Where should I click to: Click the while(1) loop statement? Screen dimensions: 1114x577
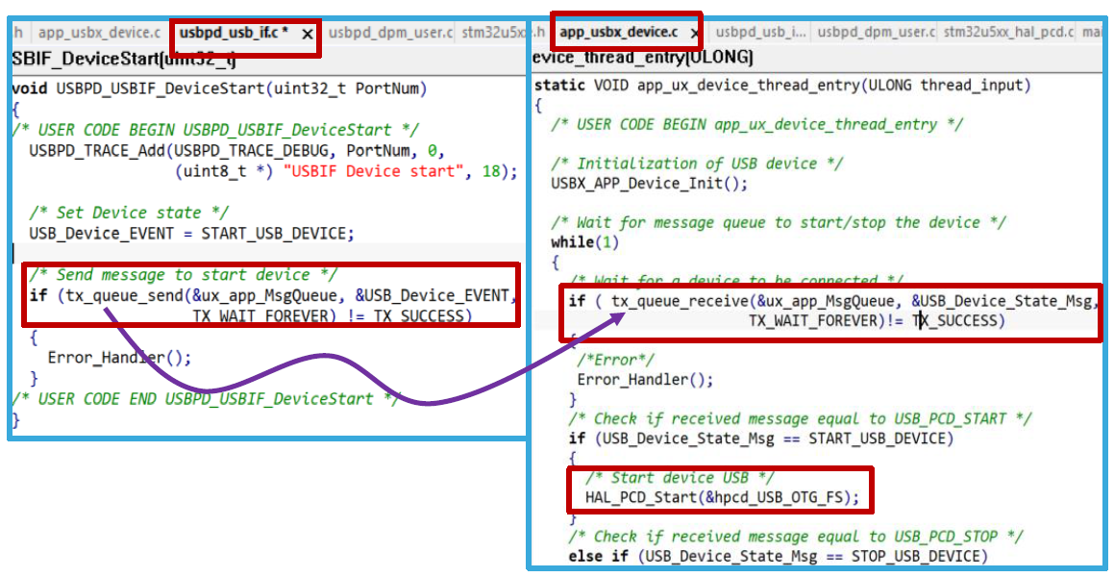574,241
